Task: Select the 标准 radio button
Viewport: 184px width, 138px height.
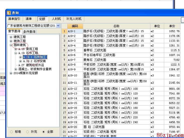Action: tap(11, 132)
